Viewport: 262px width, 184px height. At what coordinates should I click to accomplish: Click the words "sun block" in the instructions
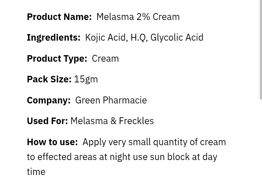coord(170,157)
